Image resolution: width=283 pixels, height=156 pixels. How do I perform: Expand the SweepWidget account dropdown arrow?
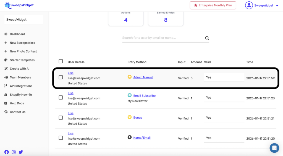(x=277, y=6)
